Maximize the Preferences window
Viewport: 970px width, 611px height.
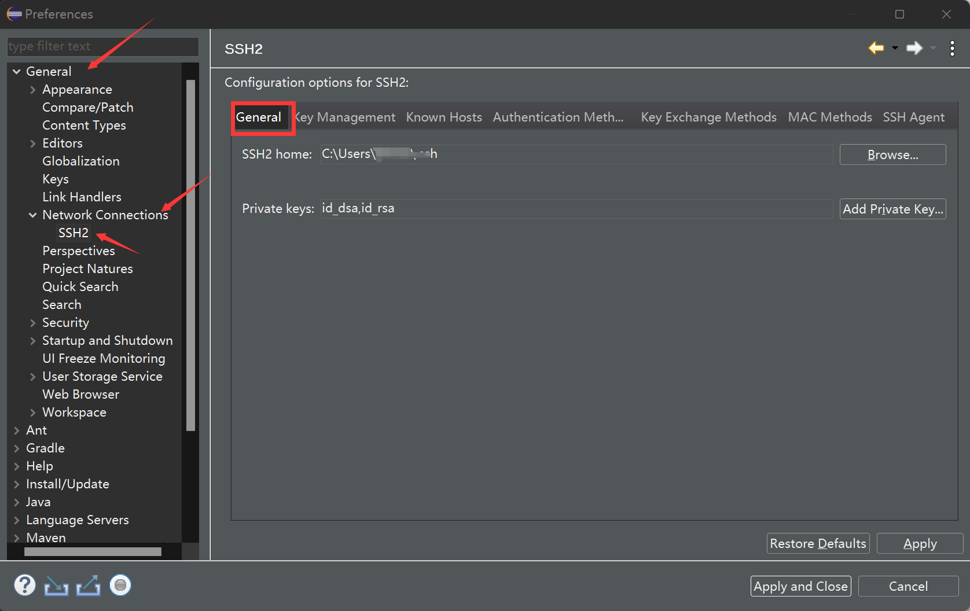click(899, 14)
